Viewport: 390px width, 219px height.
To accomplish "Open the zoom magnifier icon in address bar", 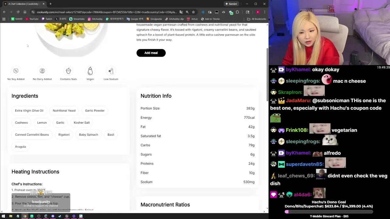I will click(187, 12).
